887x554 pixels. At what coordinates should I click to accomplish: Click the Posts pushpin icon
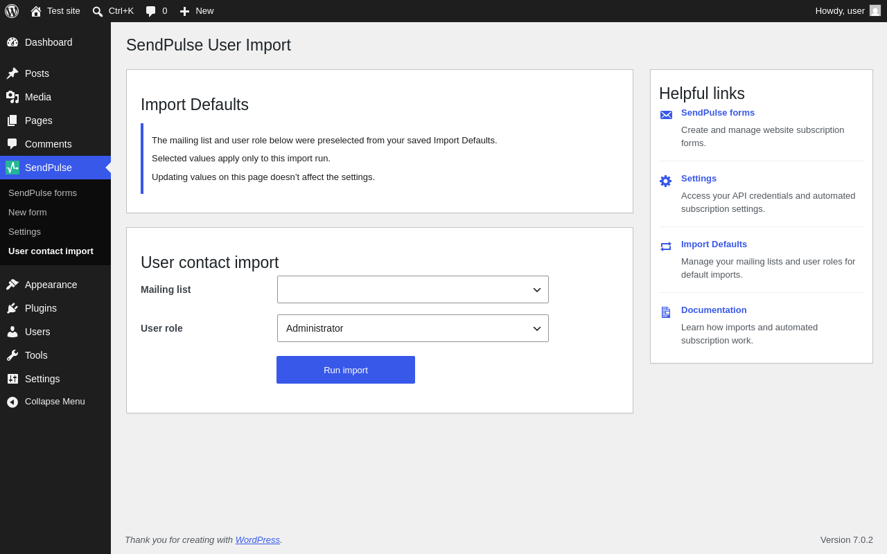click(x=12, y=73)
